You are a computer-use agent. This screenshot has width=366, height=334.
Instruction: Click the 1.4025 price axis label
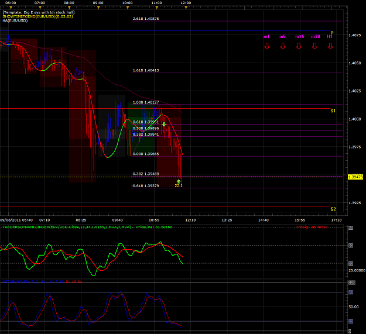tap(354, 91)
